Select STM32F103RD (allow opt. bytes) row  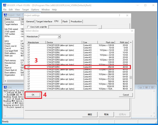[x=77, y=74]
